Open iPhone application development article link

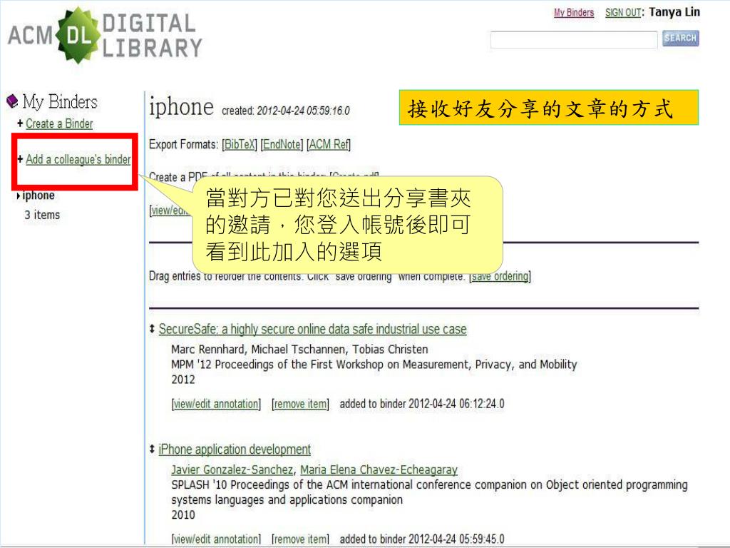[235, 450]
